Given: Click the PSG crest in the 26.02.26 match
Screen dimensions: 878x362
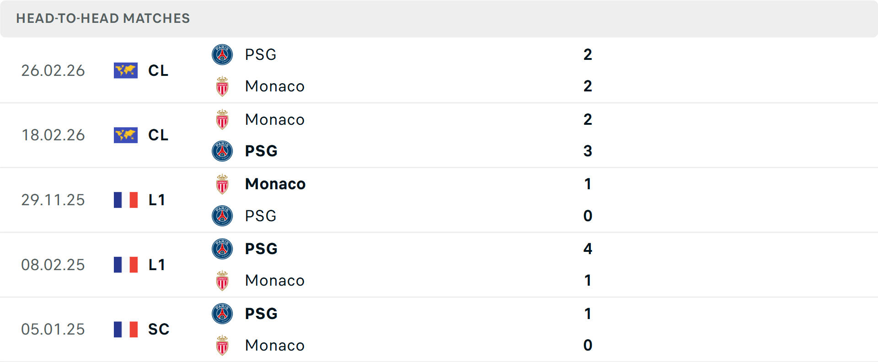Looking at the screenshot, I should tap(222, 55).
